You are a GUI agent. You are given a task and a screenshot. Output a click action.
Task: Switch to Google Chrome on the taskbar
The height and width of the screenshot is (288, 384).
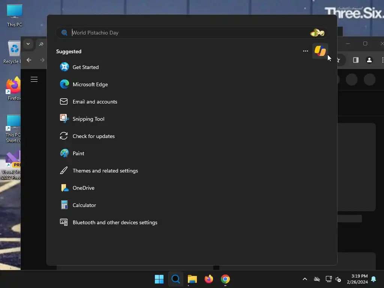click(225, 279)
